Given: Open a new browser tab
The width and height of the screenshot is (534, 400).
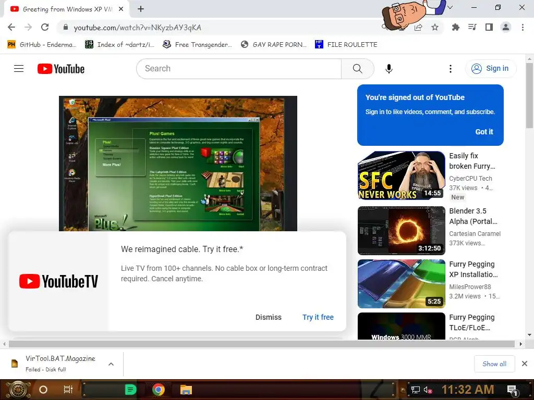Looking at the screenshot, I should (x=141, y=9).
